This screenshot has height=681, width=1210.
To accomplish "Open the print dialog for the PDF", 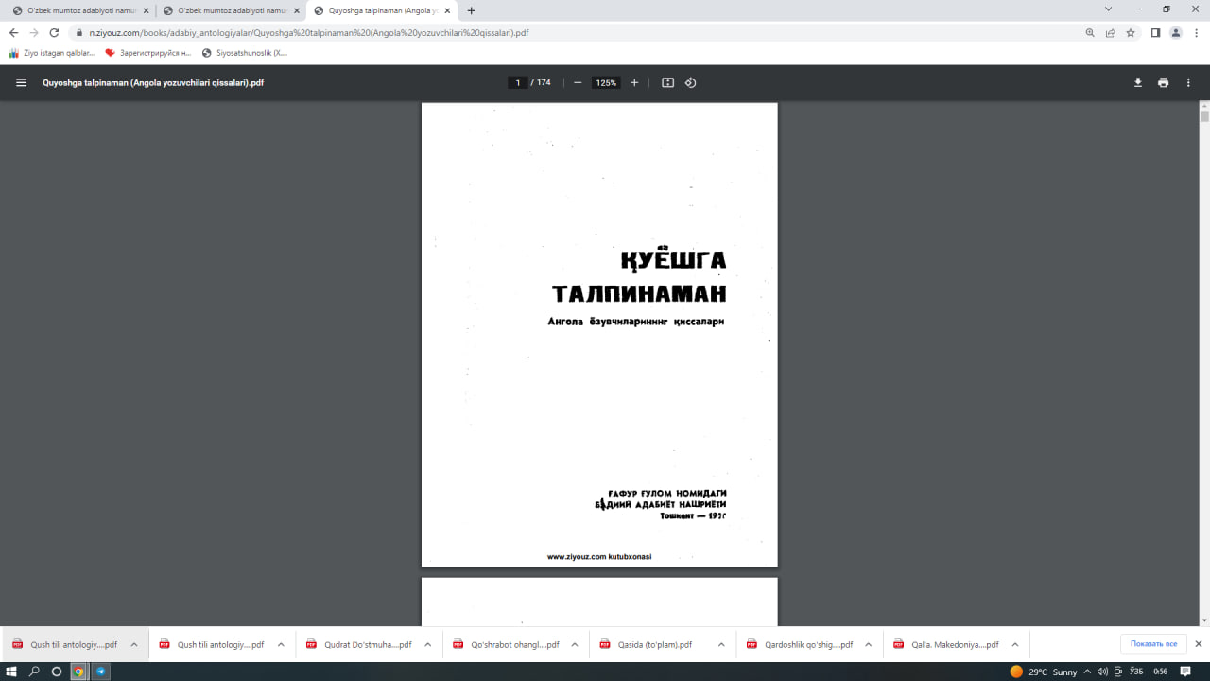I will pos(1163,82).
